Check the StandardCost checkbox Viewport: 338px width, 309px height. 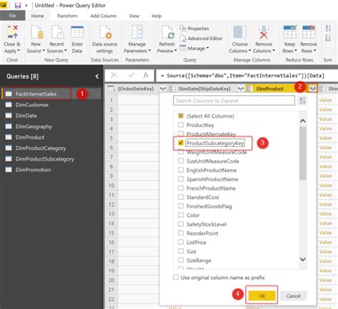pos(181,197)
